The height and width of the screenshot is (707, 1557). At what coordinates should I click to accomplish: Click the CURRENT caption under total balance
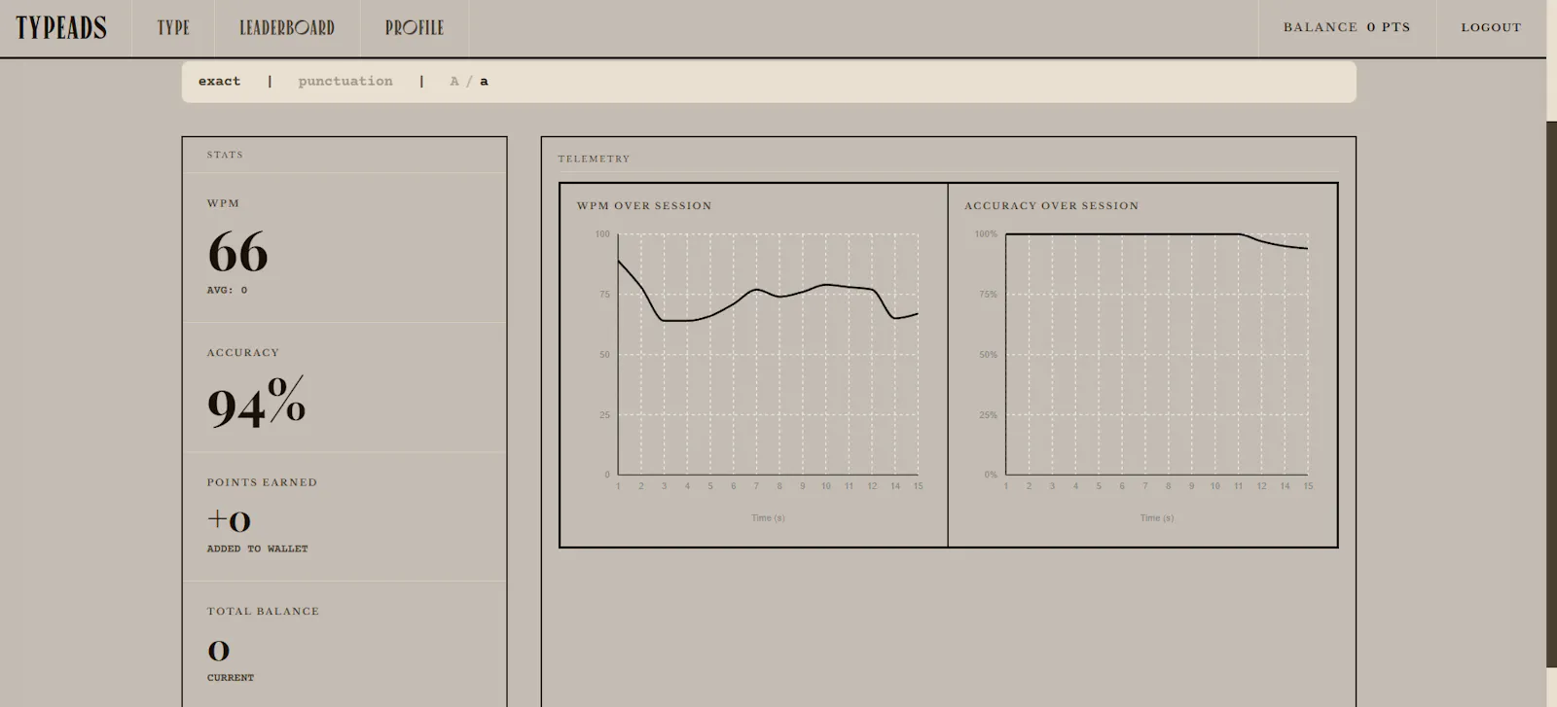click(230, 677)
